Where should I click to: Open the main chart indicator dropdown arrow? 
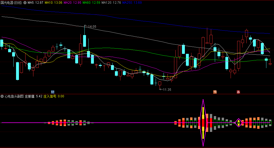[25, 3]
